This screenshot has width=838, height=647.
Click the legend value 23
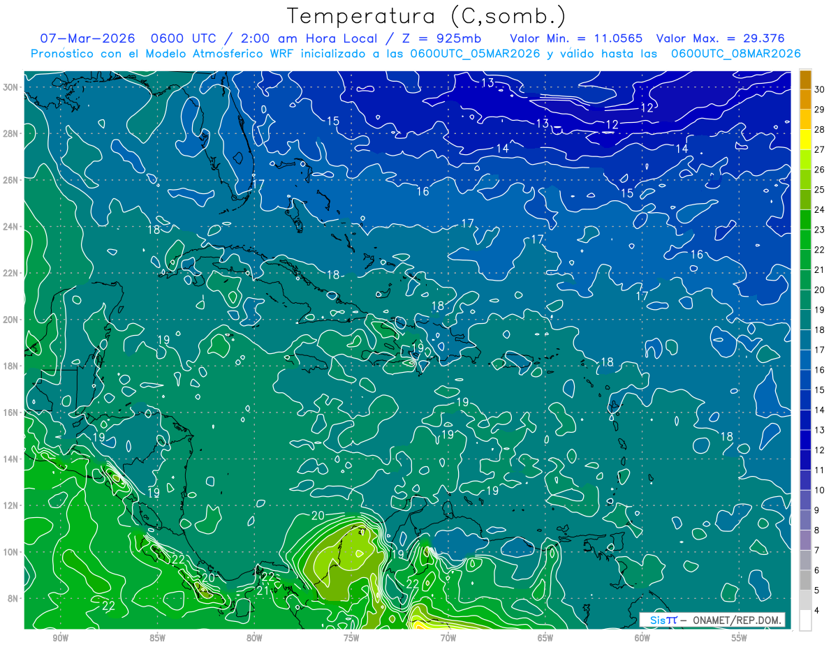(820, 230)
